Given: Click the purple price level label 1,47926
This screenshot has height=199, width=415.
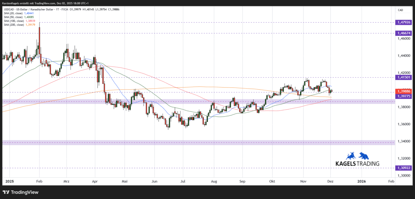Looking at the screenshot, I should (404, 22).
